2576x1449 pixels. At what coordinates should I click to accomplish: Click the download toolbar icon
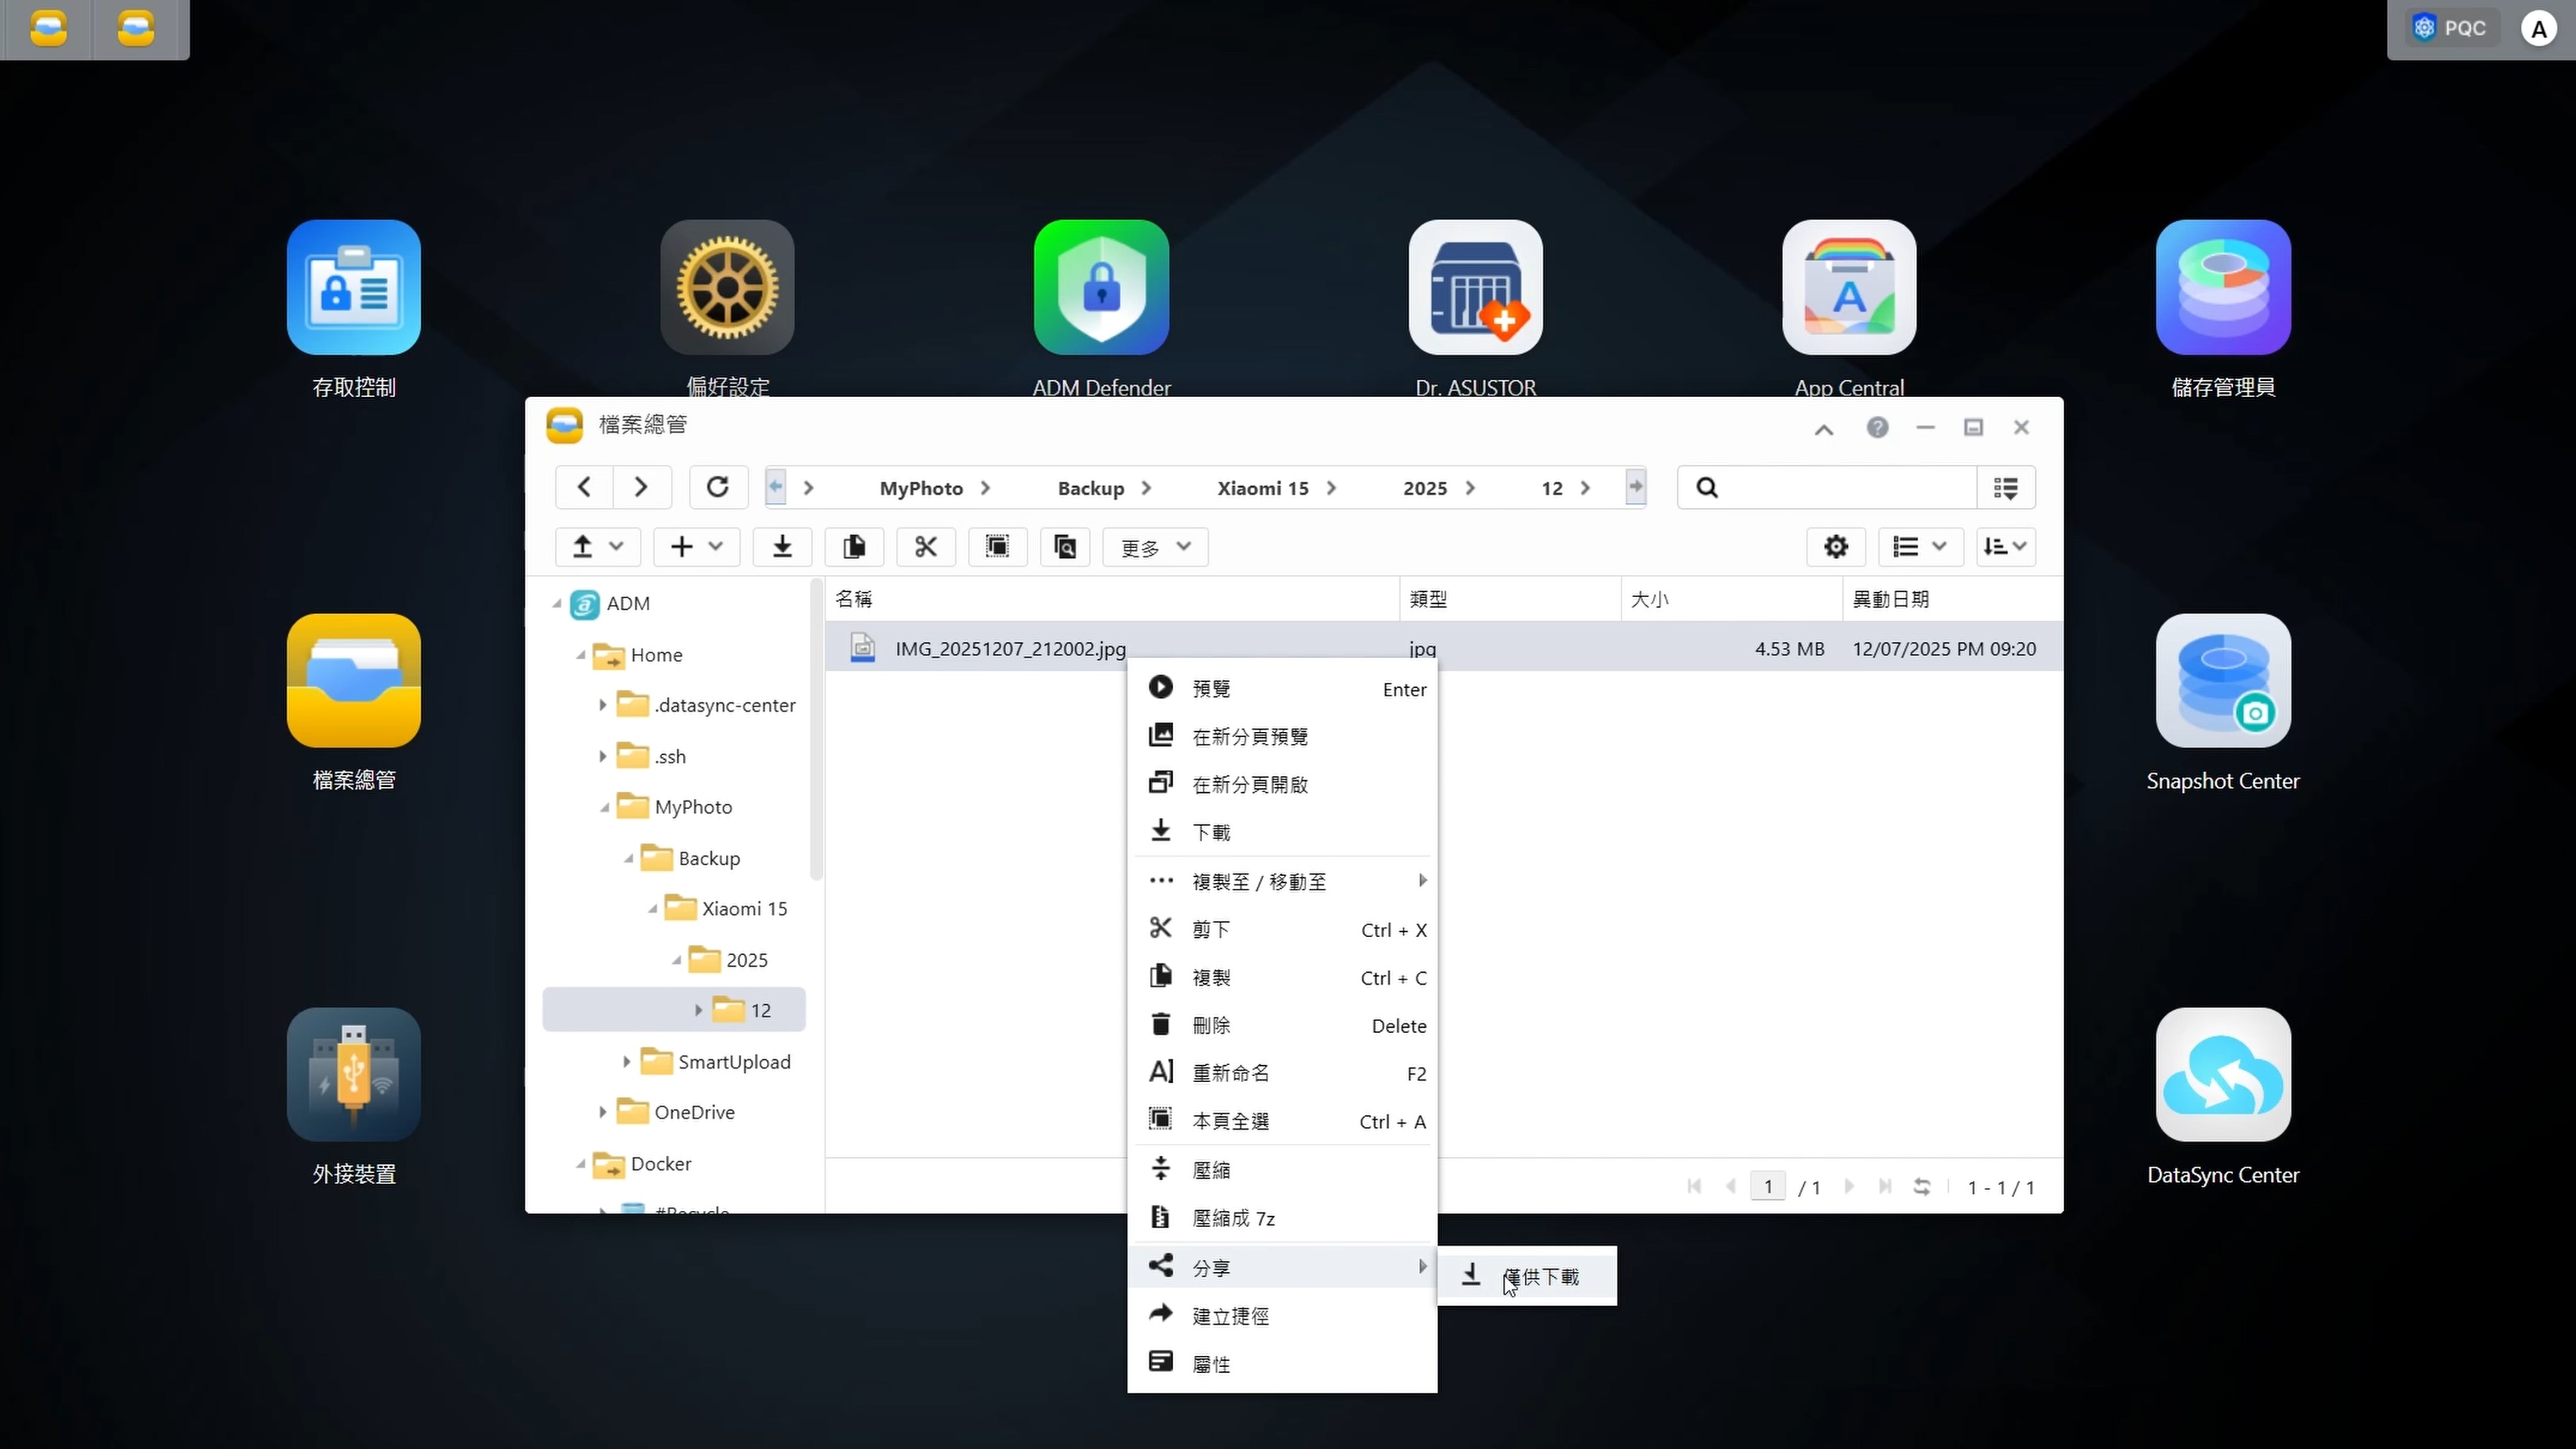coord(782,547)
